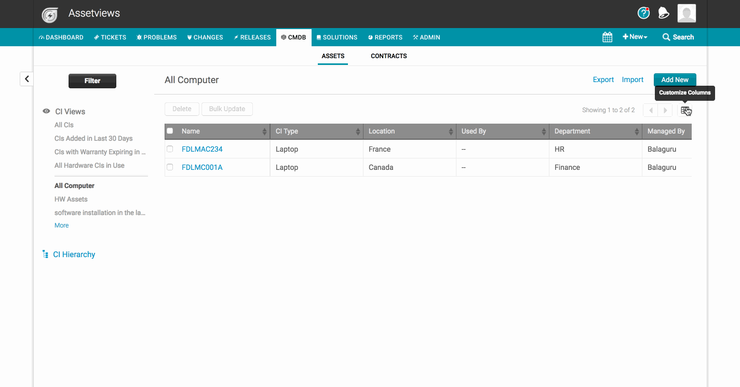Click the Assetviews logo icon
This screenshot has width=740, height=387.
pyautogui.click(x=50, y=15)
